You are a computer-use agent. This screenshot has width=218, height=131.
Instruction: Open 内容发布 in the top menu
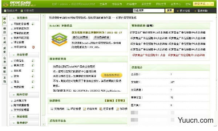point(117,4)
